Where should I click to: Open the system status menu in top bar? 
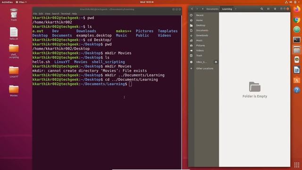(x=293, y=2)
